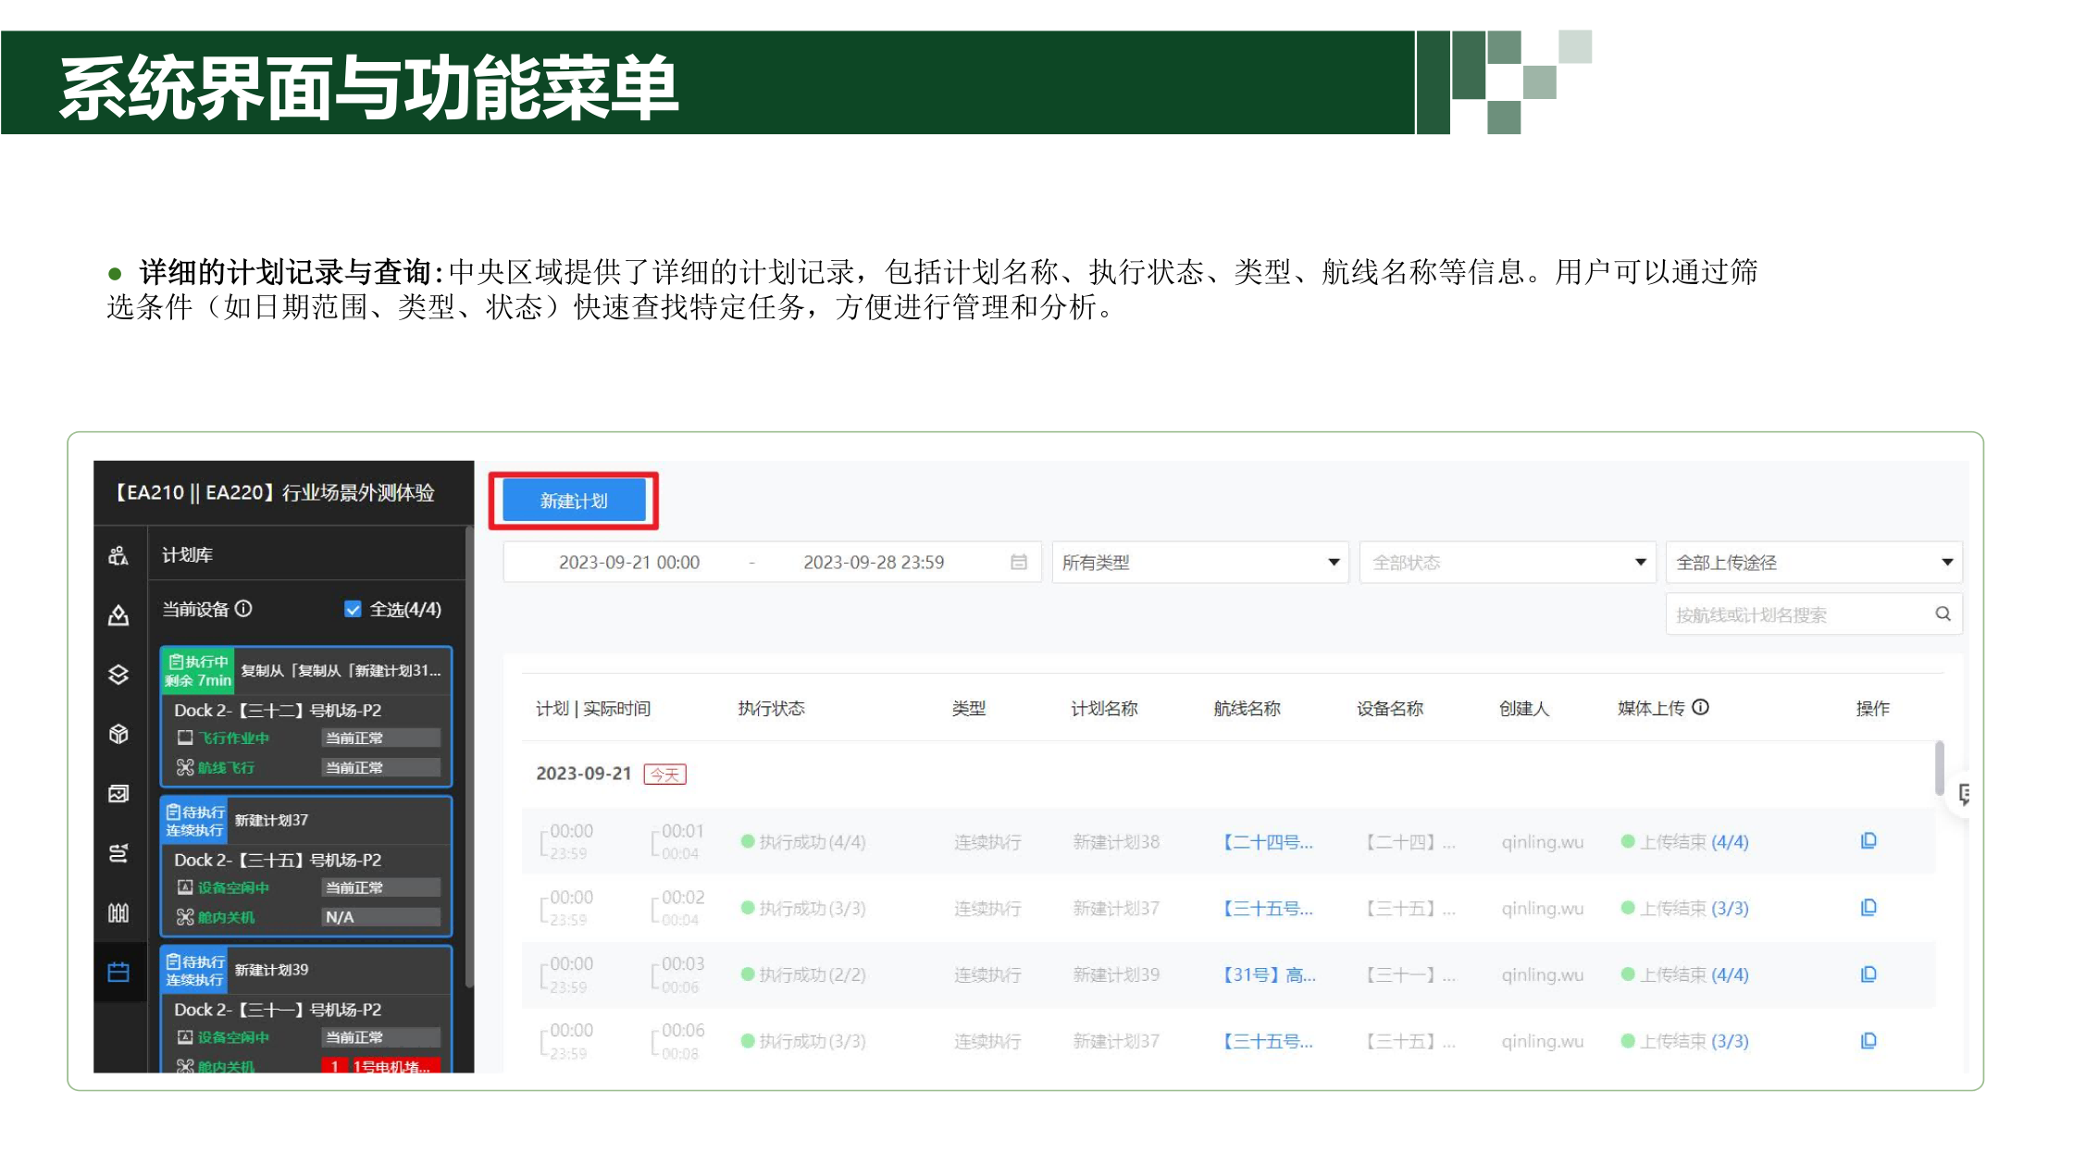
Task: Open the team members sidebar icon
Action: click(118, 556)
